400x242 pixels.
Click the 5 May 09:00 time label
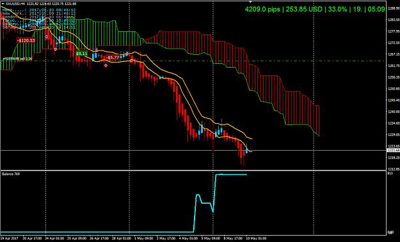(211, 238)
